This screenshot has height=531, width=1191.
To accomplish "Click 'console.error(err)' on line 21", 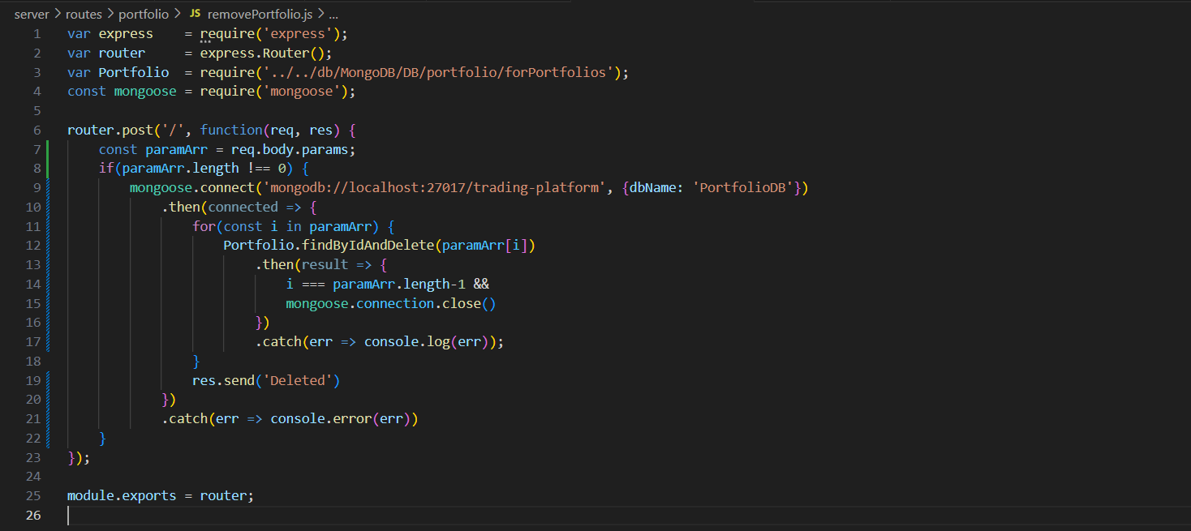I will (341, 418).
